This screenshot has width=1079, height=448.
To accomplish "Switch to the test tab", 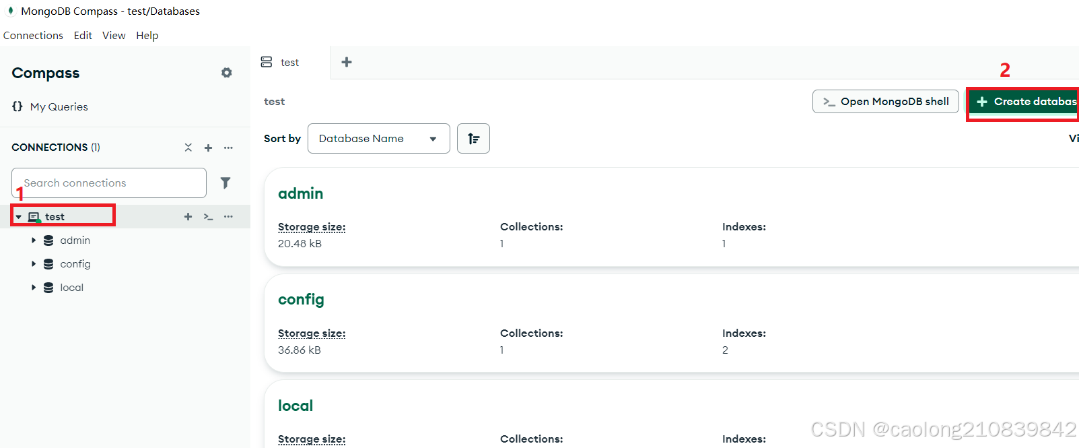I will coord(290,62).
